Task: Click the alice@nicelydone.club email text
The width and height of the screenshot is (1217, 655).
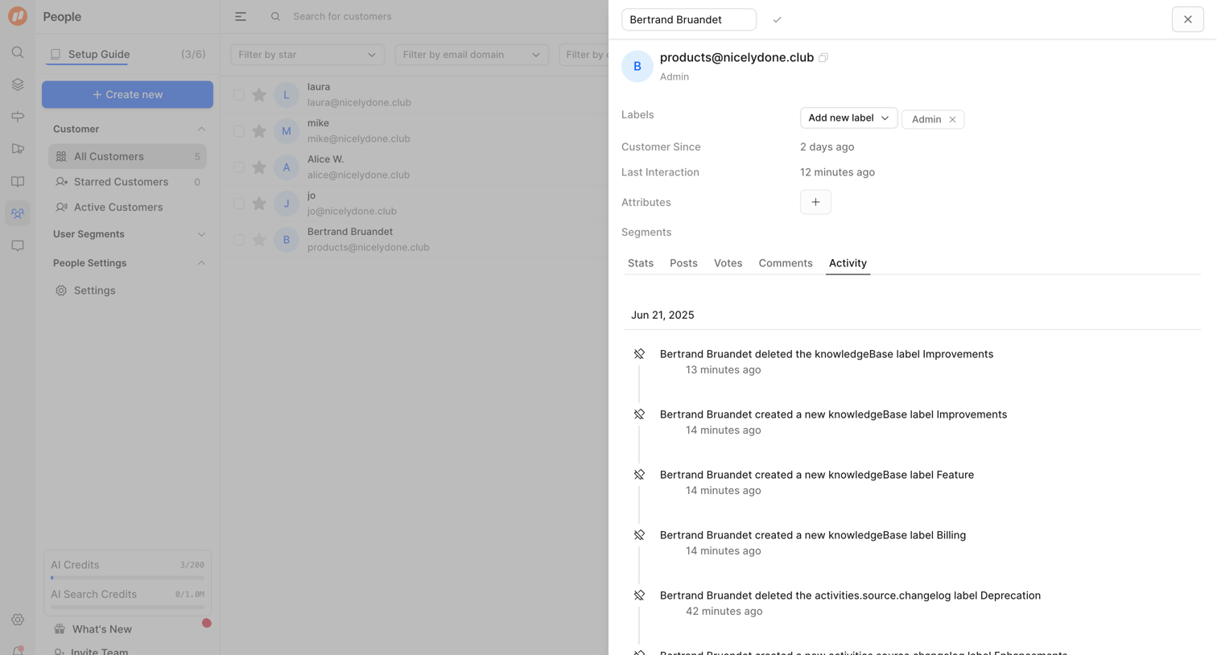Action: (358, 175)
